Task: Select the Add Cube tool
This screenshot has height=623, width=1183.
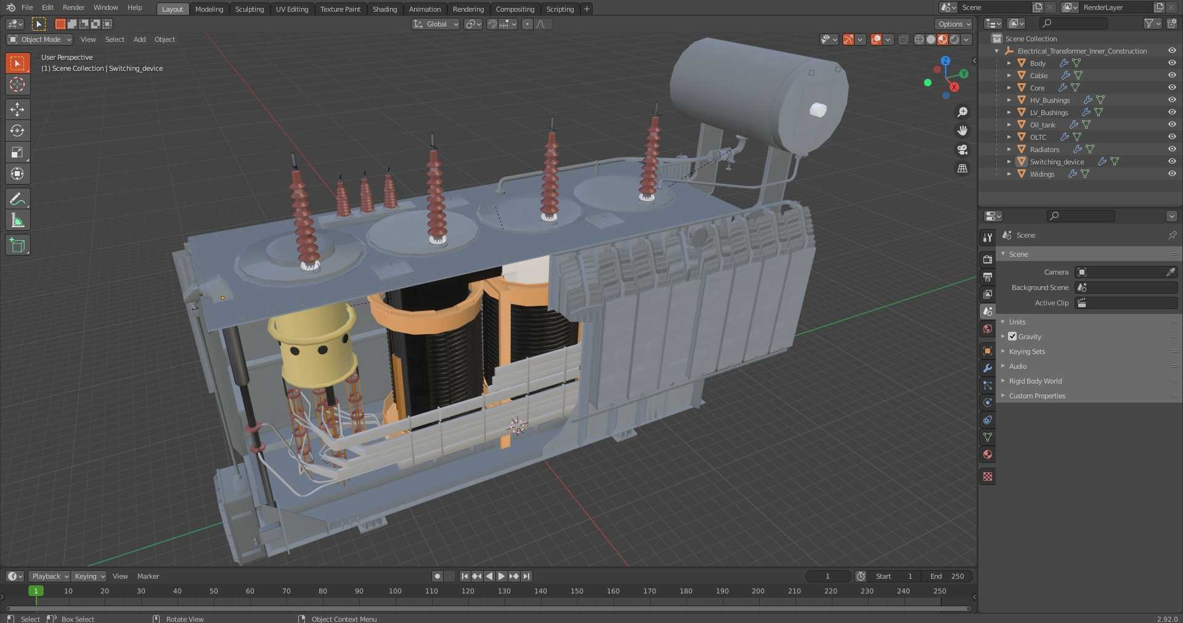Action: [17, 245]
